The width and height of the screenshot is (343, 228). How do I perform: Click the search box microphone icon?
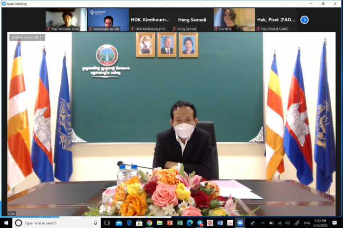pos(96,223)
